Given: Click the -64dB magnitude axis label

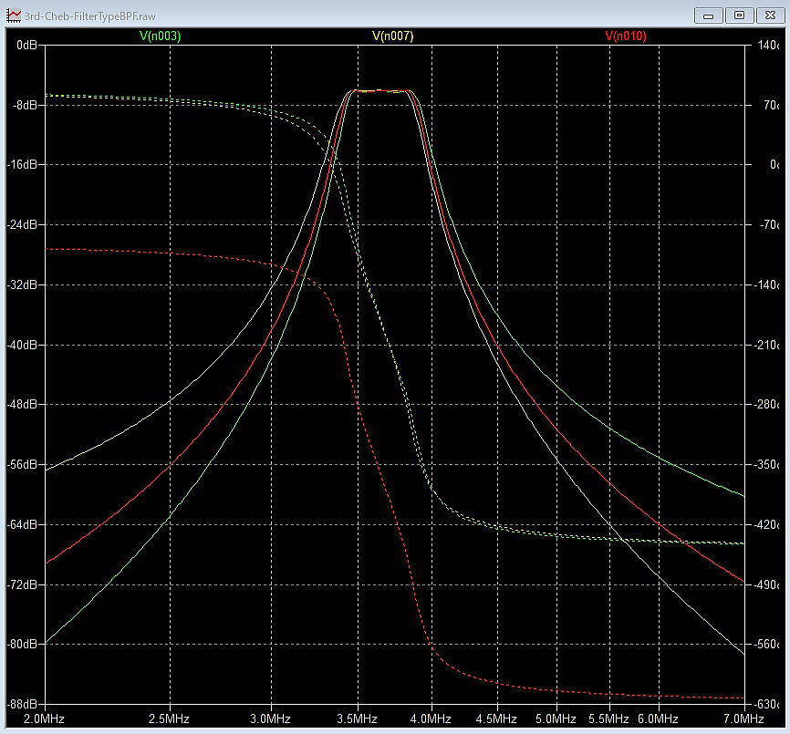Looking at the screenshot, I should (22, 524).
